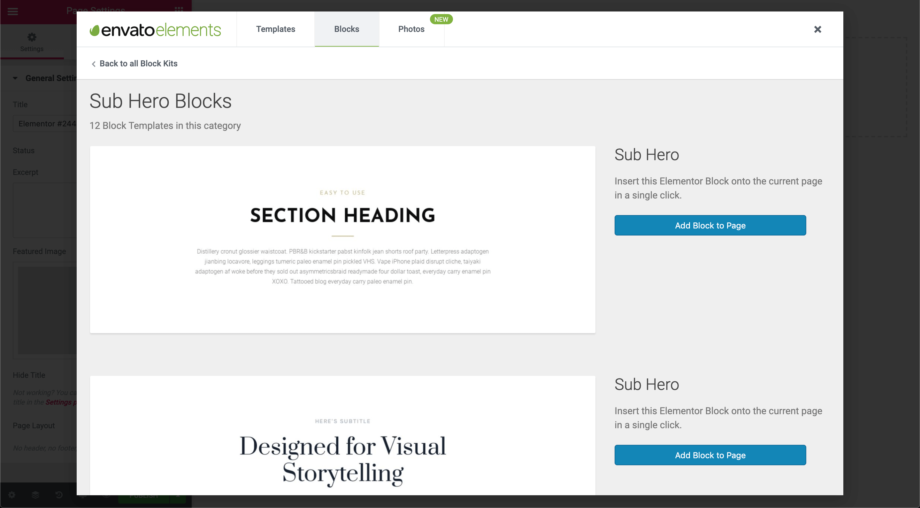Screen dimensions: 920x508
Task: Click the back chevron arrow
Action: click(x=94, y=64)
